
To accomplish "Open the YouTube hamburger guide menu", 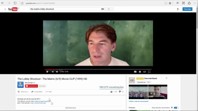I will pos(5,9).
